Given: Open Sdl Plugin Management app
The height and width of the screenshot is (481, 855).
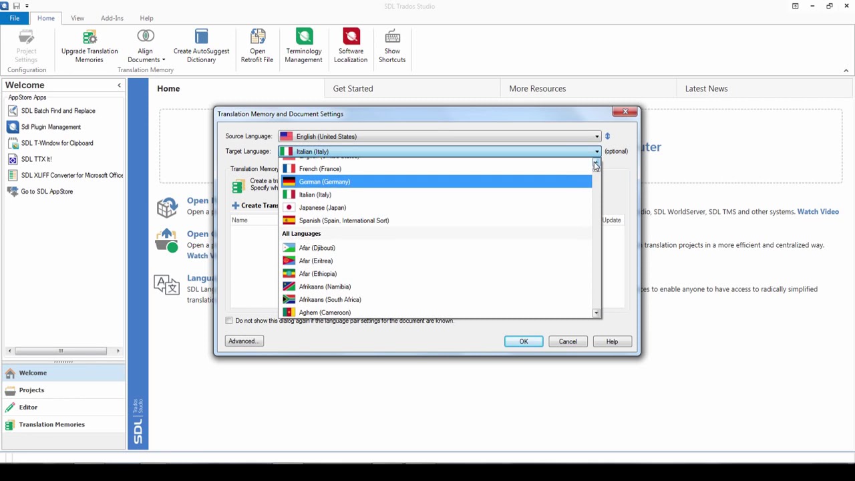Looking at the screenshot, I should tap(51, 127).
